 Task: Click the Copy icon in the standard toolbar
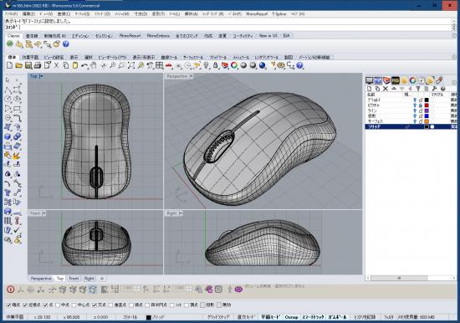coord(66,65)
